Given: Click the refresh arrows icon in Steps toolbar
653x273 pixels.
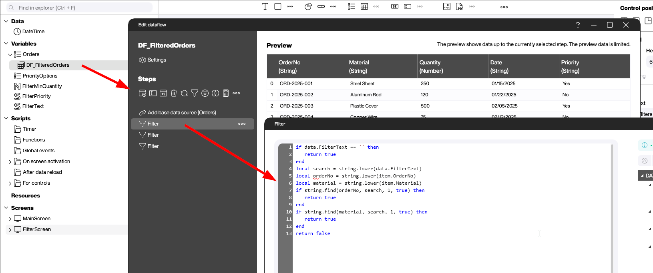Looking at the screenshot, I should coord(184,93).
